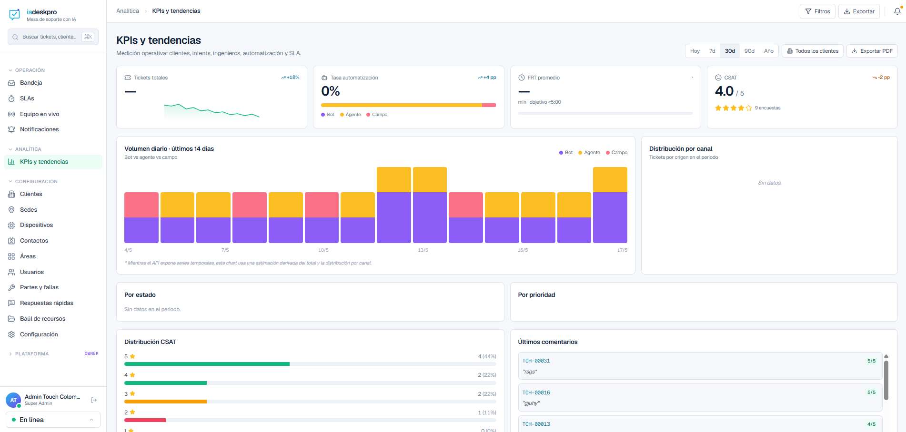
Task: Click the AT user avatar
Action: pos(13,400)
